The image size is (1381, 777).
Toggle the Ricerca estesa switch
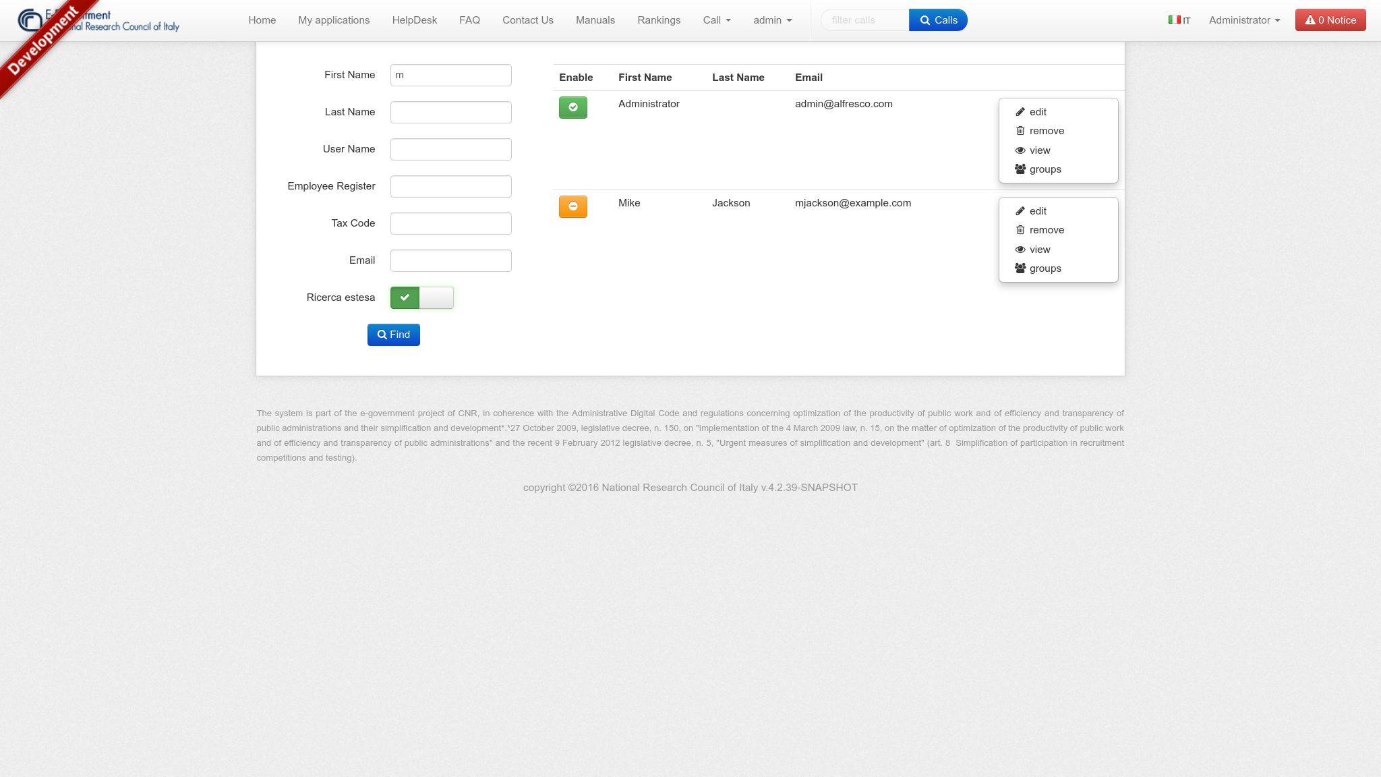coord(421,297)
